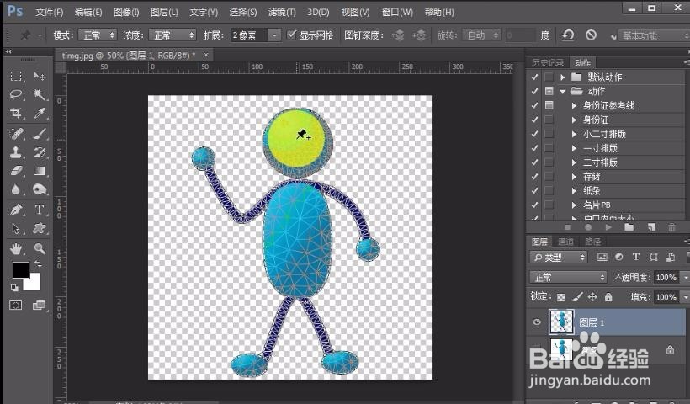Toggle the 显示网格 show mesh checkbox
The height and width of the screenshot is (404, 690).
point(291,35)
